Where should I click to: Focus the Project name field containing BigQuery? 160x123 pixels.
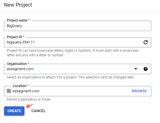click(78, 26)
